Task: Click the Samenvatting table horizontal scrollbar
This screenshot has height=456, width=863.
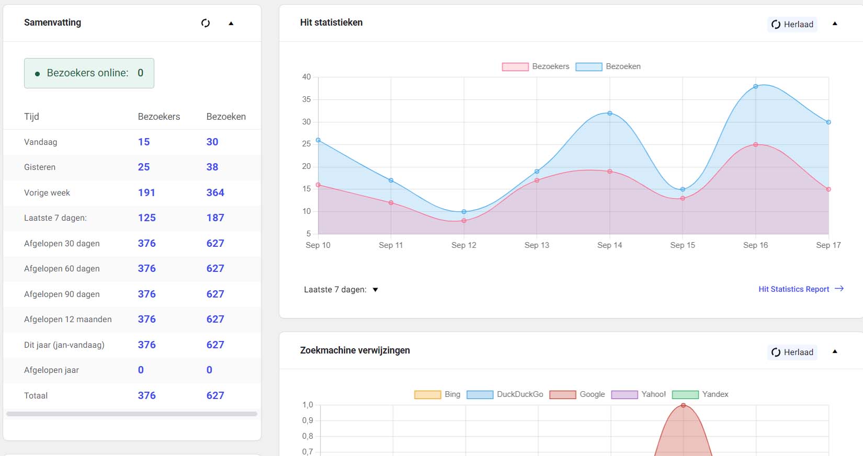Action: (x=132, y=414)
